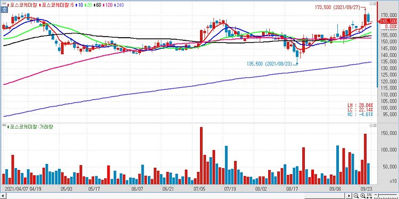The width and height of the screenshot is (399, 199).
Task: Click the x10 volume scale label
Action: click(x=393, y=181)
